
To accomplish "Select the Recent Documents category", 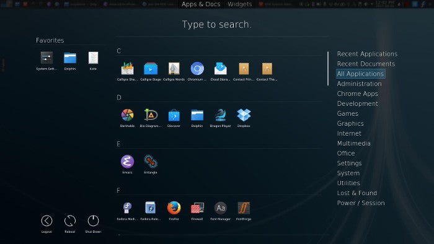I will click(366, 64).
